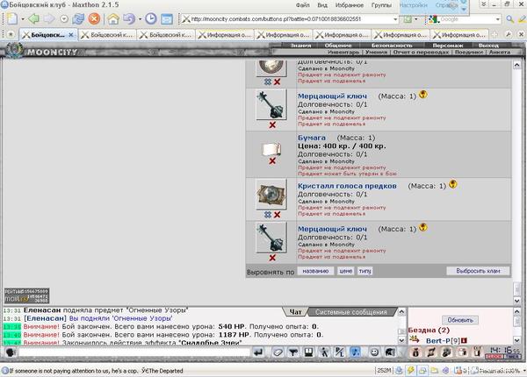Viewport: 527px width, 377px height.
Task: Open the address bar URL dropdown
Action: (395, 19)
